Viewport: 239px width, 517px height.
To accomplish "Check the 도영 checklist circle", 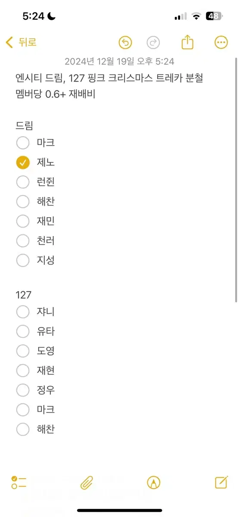I will [x=23, y=351].
